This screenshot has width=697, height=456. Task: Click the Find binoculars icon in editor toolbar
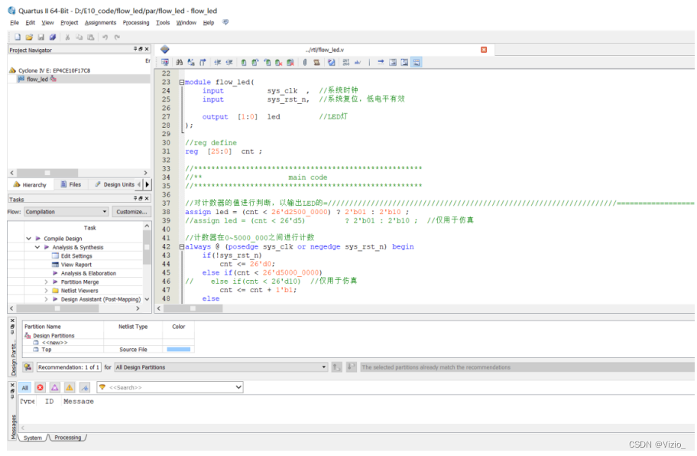(x=179, y=62)
